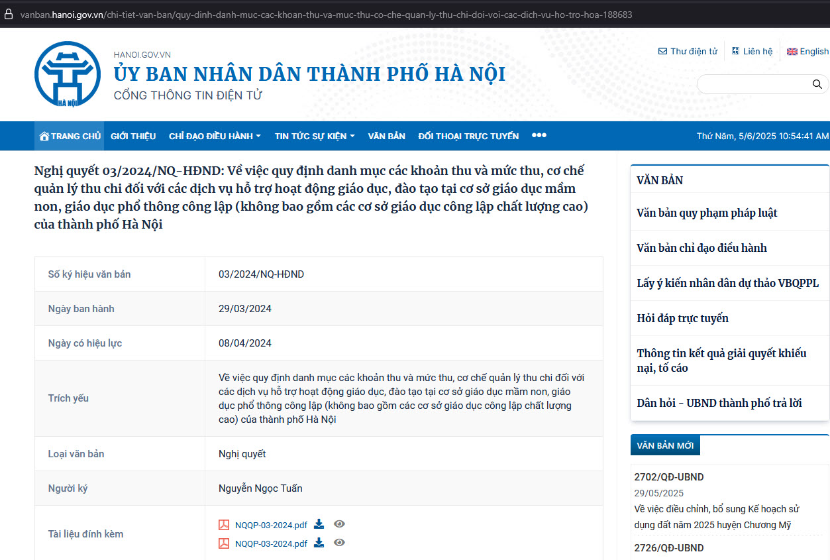Screen dimensions: 830x560
Task: Click the home icon in navigation bar
Action: click(x=44, y=136)
